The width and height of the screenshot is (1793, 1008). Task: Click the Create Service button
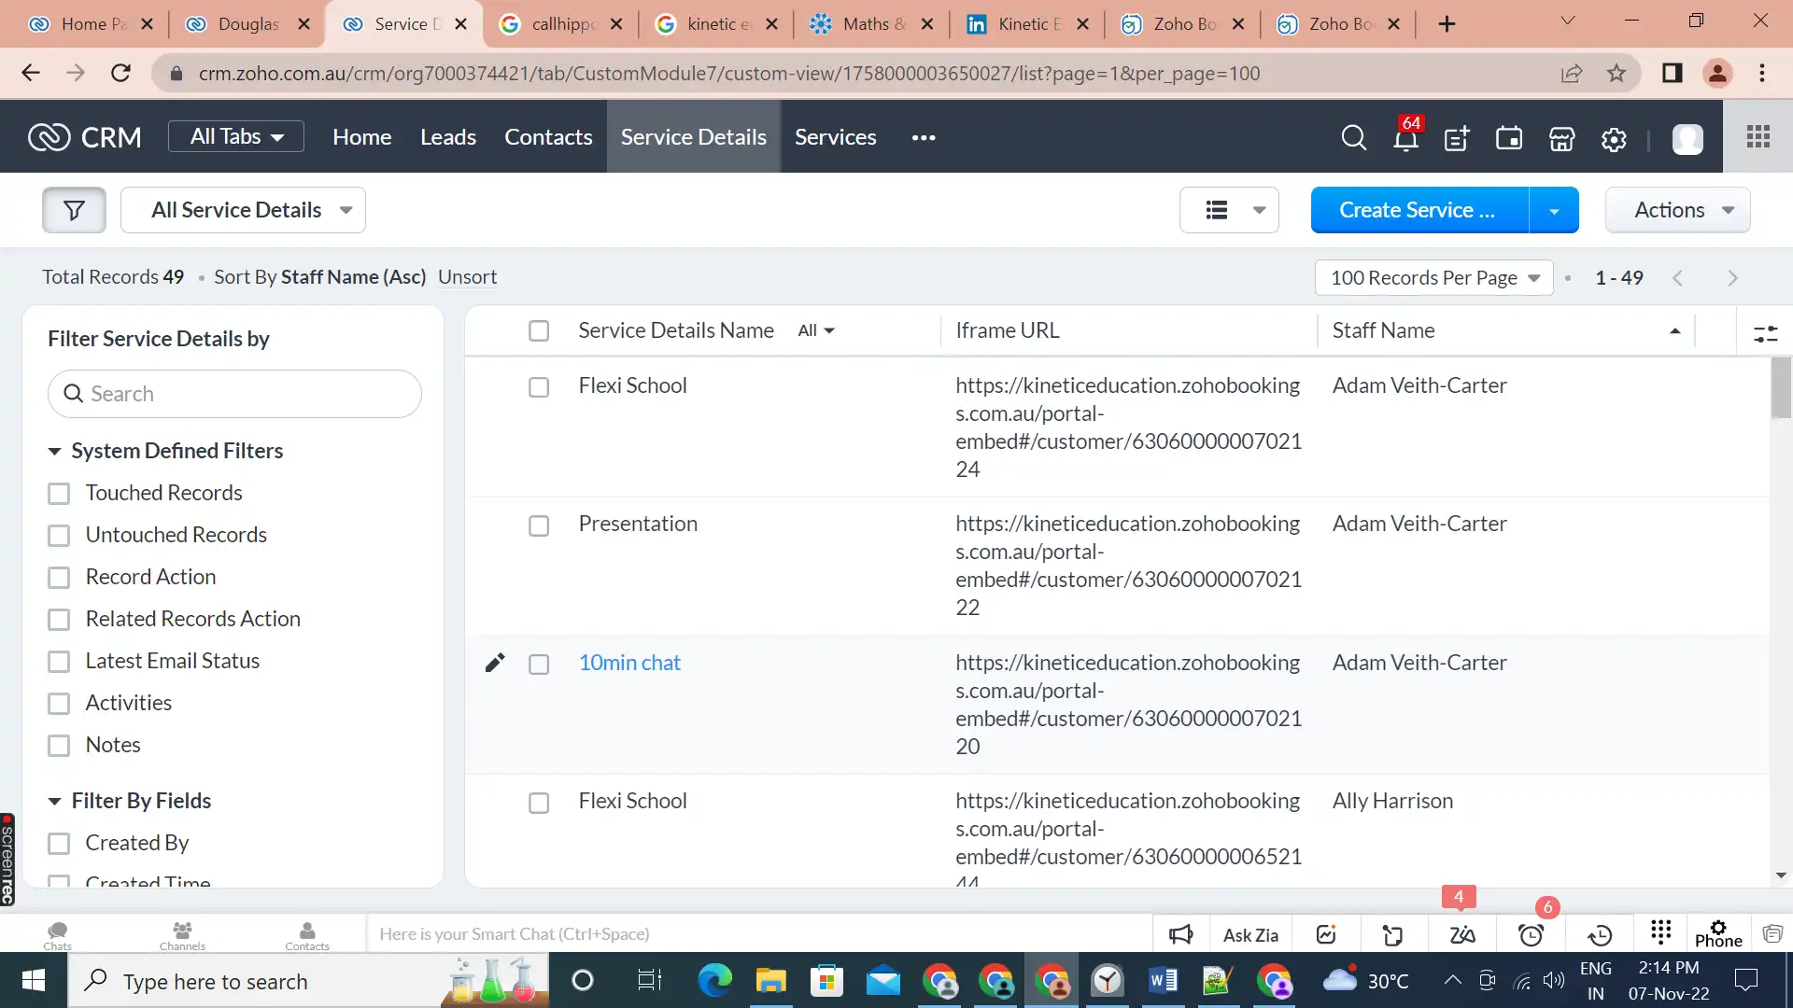tap(1417, 209)
